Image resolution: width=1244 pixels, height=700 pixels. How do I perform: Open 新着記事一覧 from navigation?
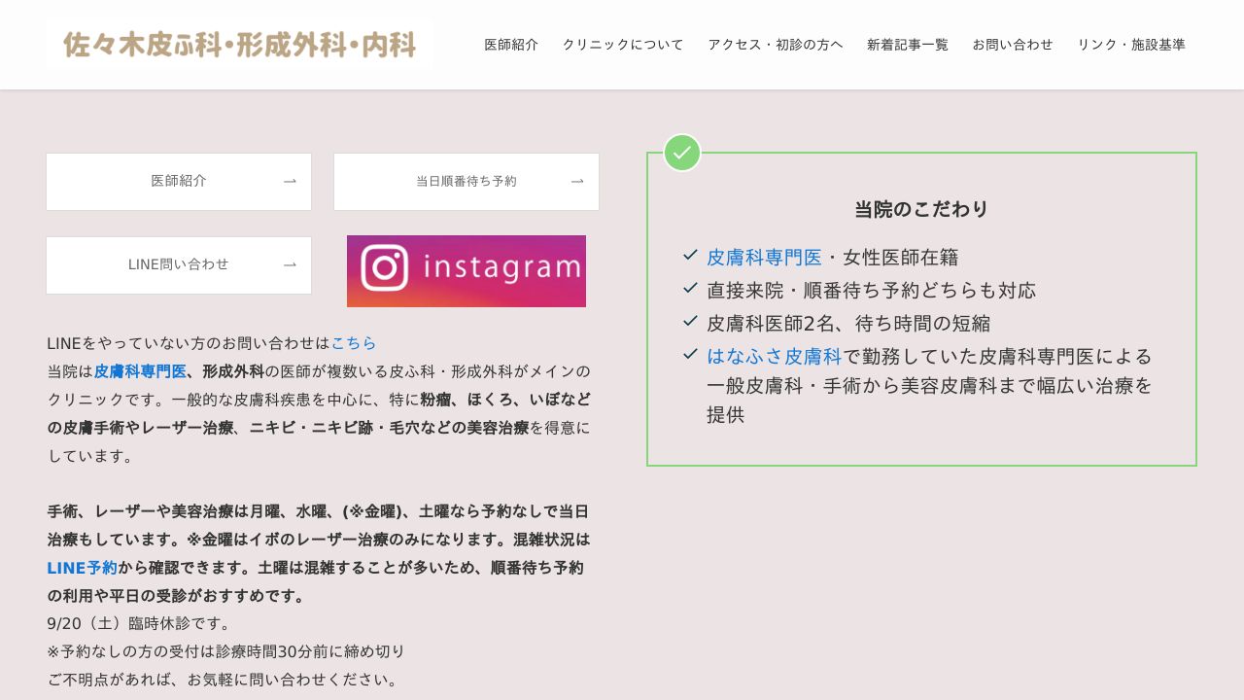coord(908,45)
